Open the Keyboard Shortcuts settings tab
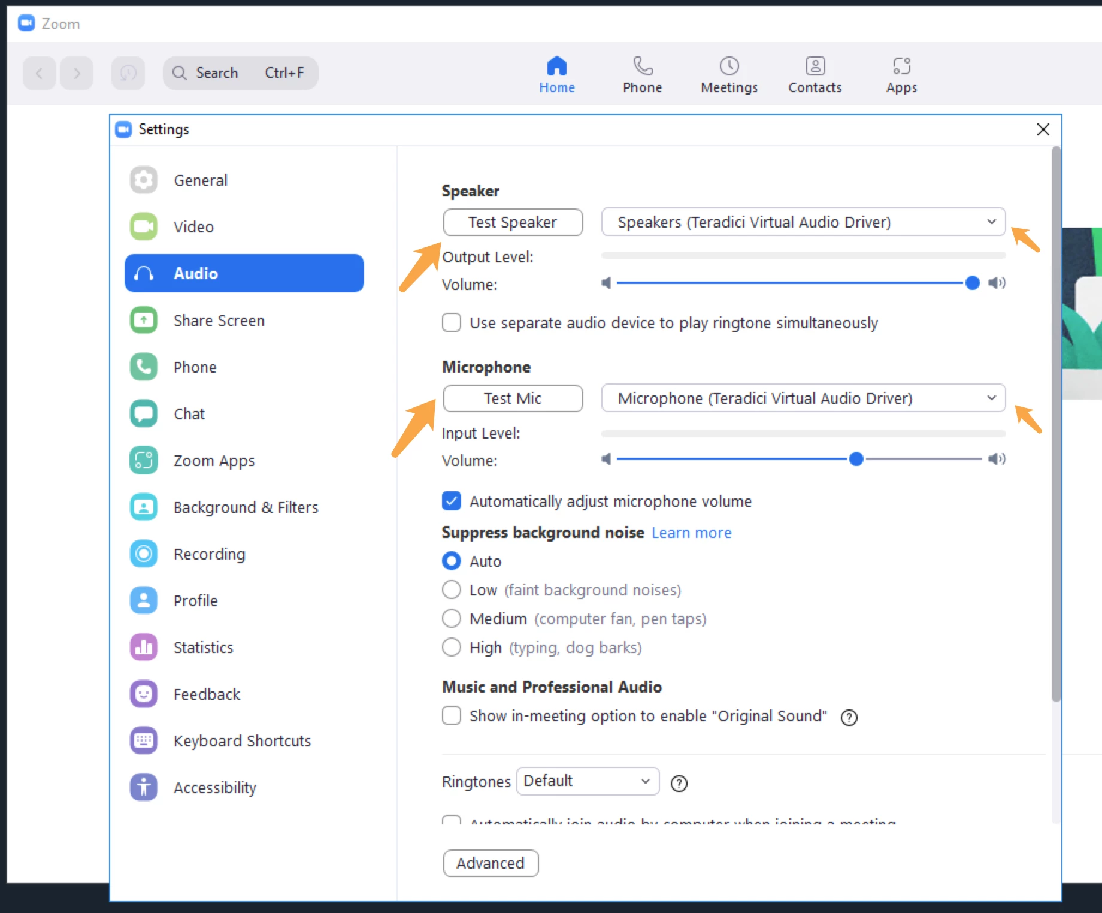 [244, 740]
